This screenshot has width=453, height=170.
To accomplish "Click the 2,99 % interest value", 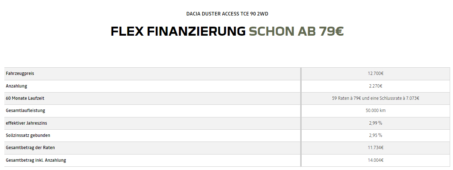I will coord(376,123).
